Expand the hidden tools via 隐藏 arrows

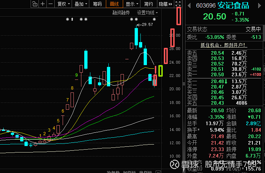pos(166,4)
